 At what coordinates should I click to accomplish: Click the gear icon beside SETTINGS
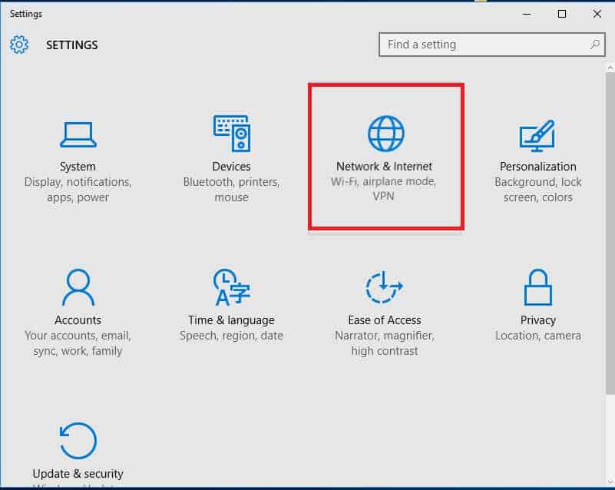[19, 45]
